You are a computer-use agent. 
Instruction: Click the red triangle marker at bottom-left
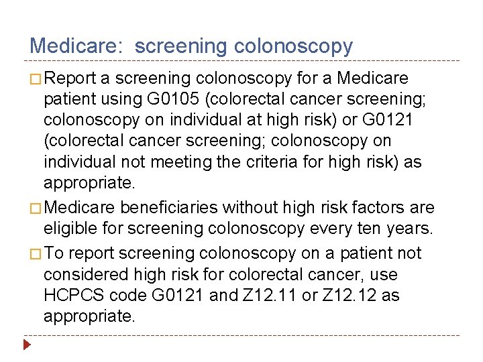tap(27, 346)
